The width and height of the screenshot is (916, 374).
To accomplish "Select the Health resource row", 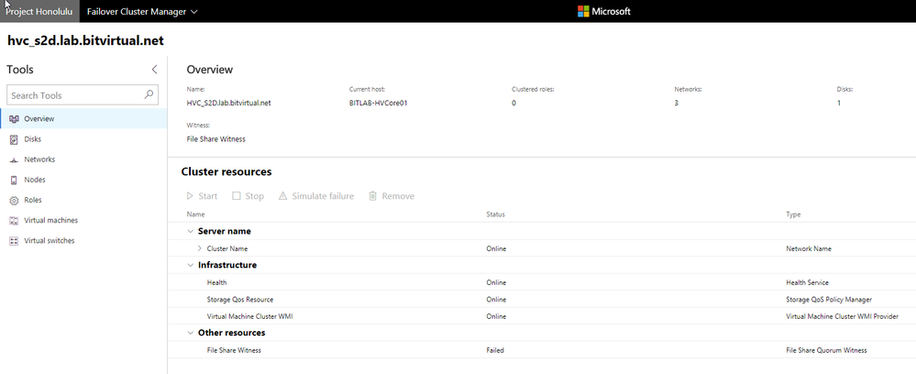I will [542, 282].
